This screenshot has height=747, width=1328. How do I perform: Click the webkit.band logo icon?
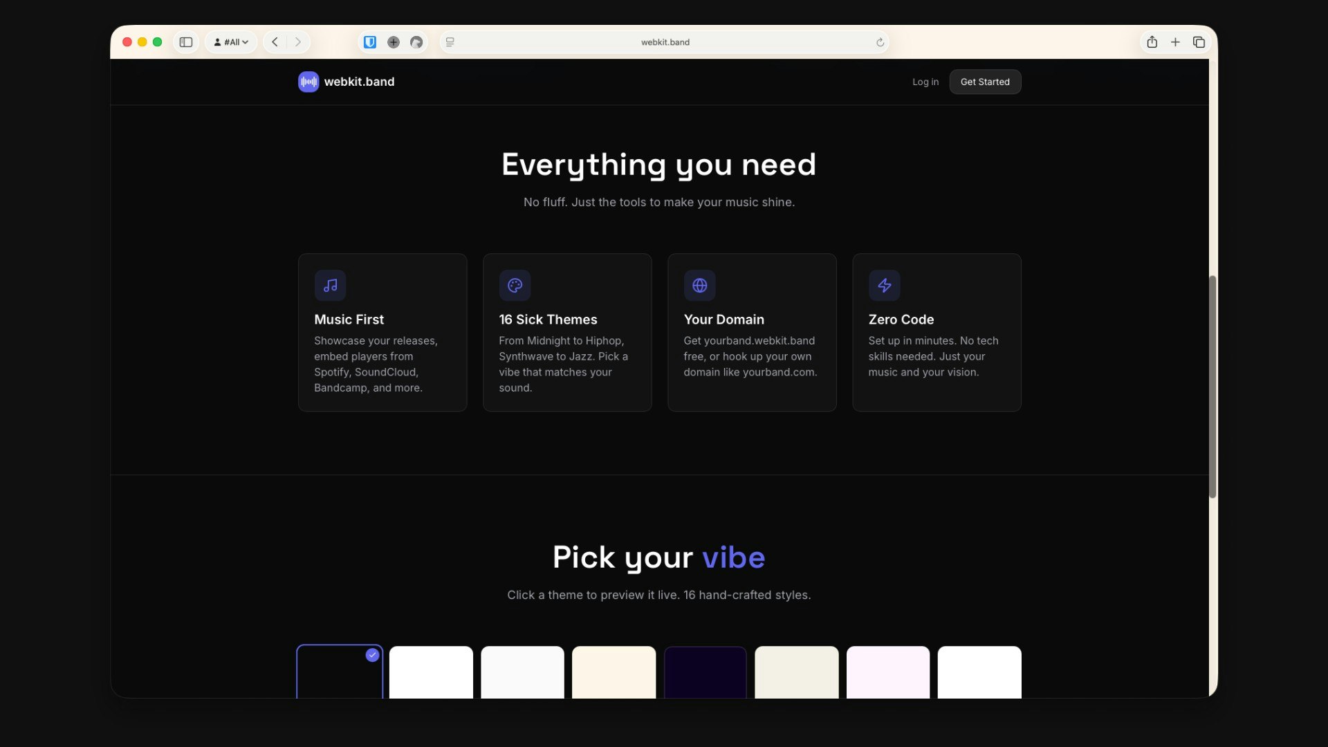(x=308, y=82)
